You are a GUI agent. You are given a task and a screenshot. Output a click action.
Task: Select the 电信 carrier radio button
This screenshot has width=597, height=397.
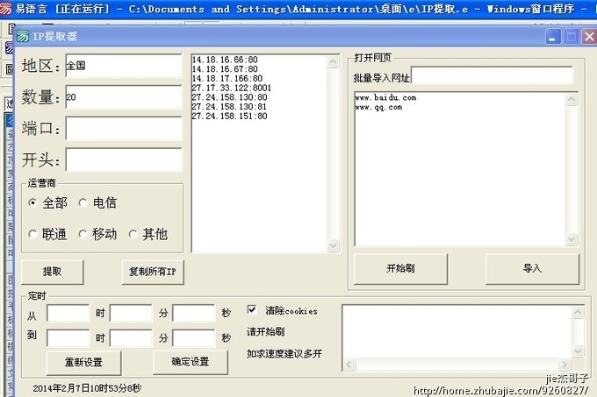[83, 202]
